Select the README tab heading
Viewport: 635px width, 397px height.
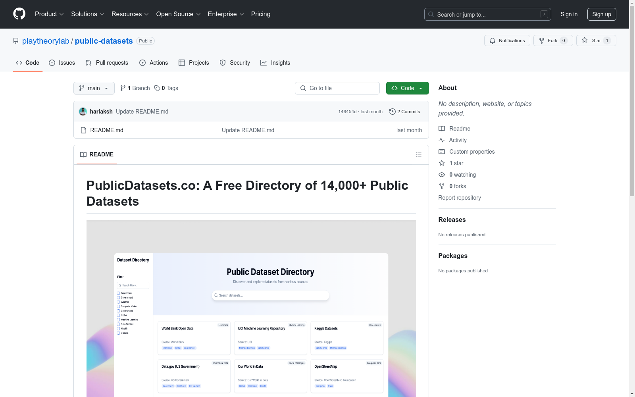[97, 154]
